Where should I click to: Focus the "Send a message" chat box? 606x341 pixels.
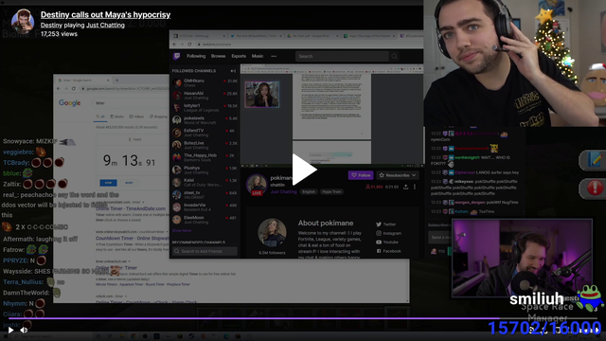[x=439, y=238]
